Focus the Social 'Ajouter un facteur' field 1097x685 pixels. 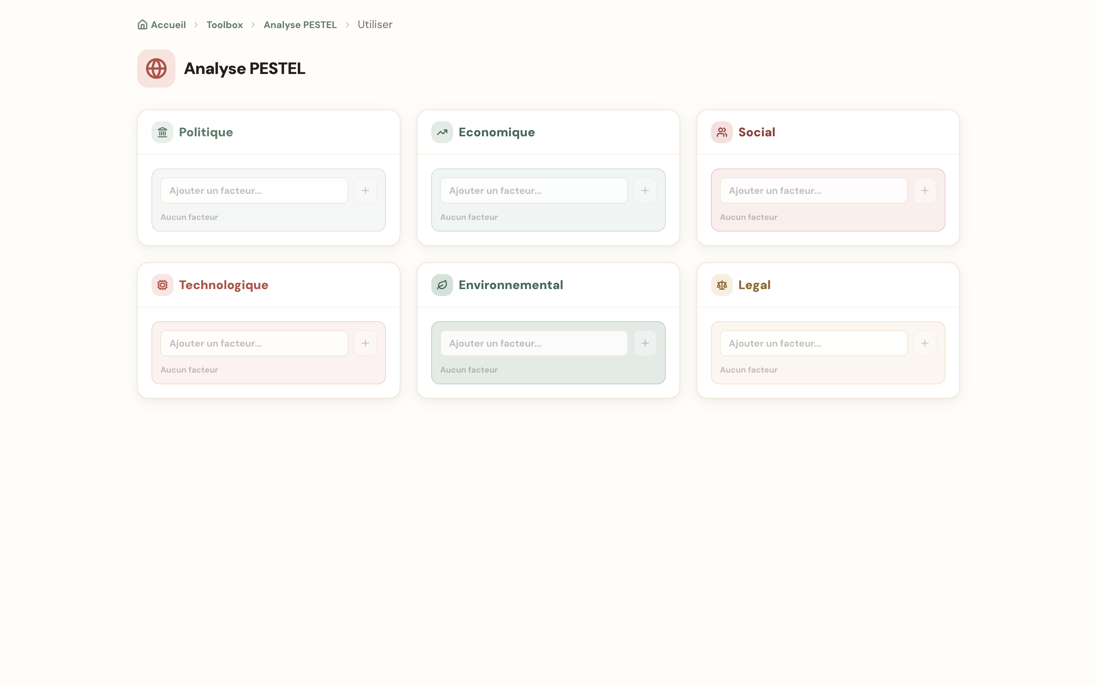(x=814, y=190)
